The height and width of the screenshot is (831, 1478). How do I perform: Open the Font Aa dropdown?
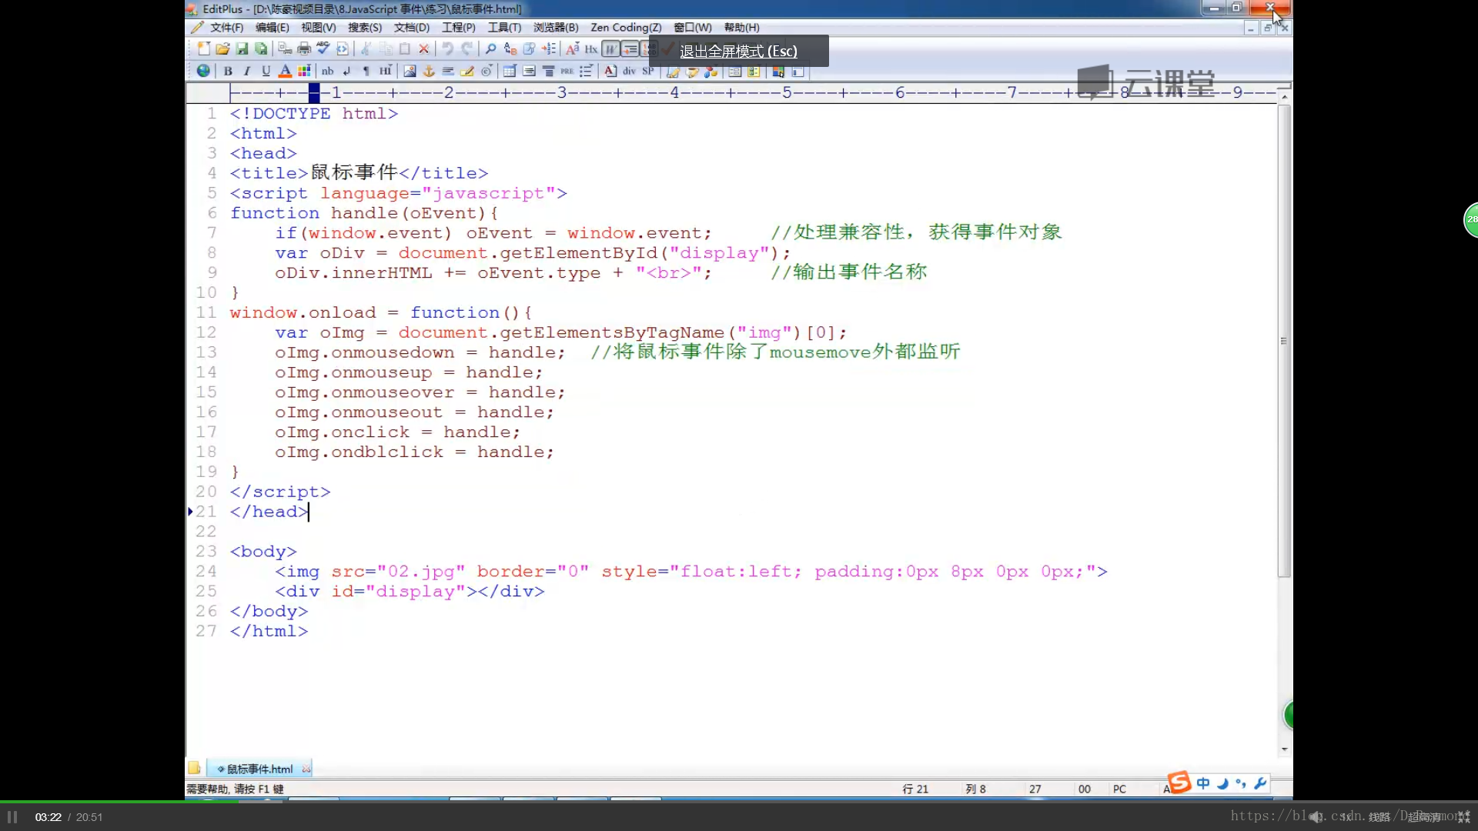pyautogui.click(x=572, y=49)
